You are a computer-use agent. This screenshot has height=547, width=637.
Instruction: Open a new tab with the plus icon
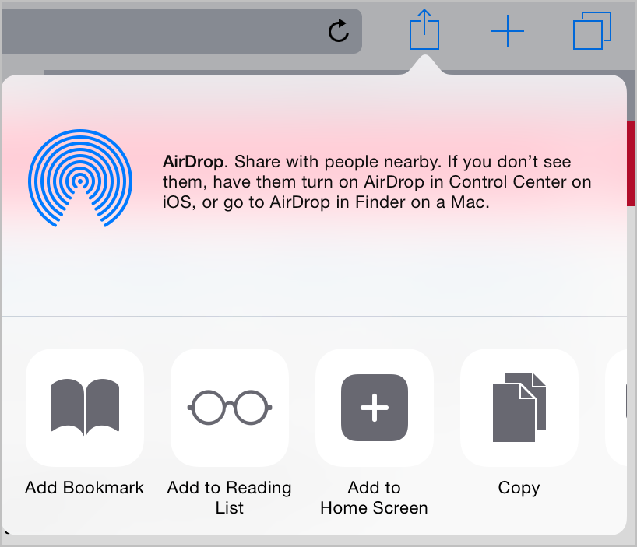(x=508, y=31)
